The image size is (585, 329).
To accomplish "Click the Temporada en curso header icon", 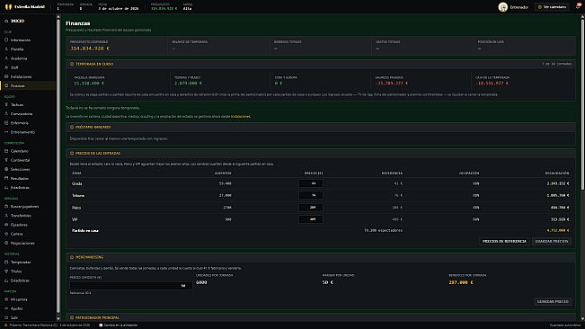I will coord(72,64).
